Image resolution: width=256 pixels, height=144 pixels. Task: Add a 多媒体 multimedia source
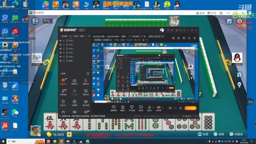(141, 108)
